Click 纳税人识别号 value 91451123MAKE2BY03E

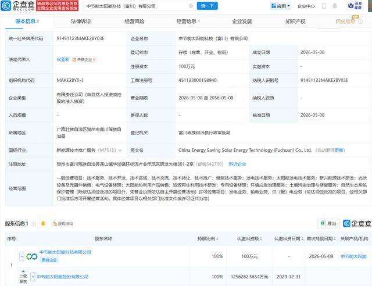click(324, 80)
